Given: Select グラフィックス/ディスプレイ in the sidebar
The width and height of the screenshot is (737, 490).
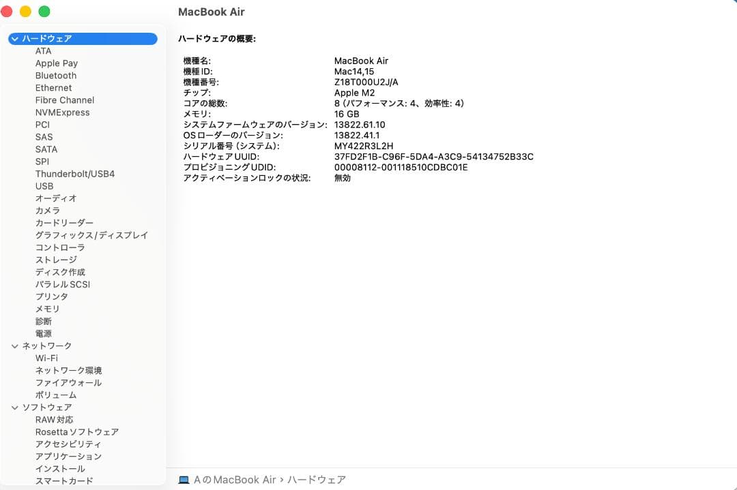Looking at the screenshot, I should [91, 235].
